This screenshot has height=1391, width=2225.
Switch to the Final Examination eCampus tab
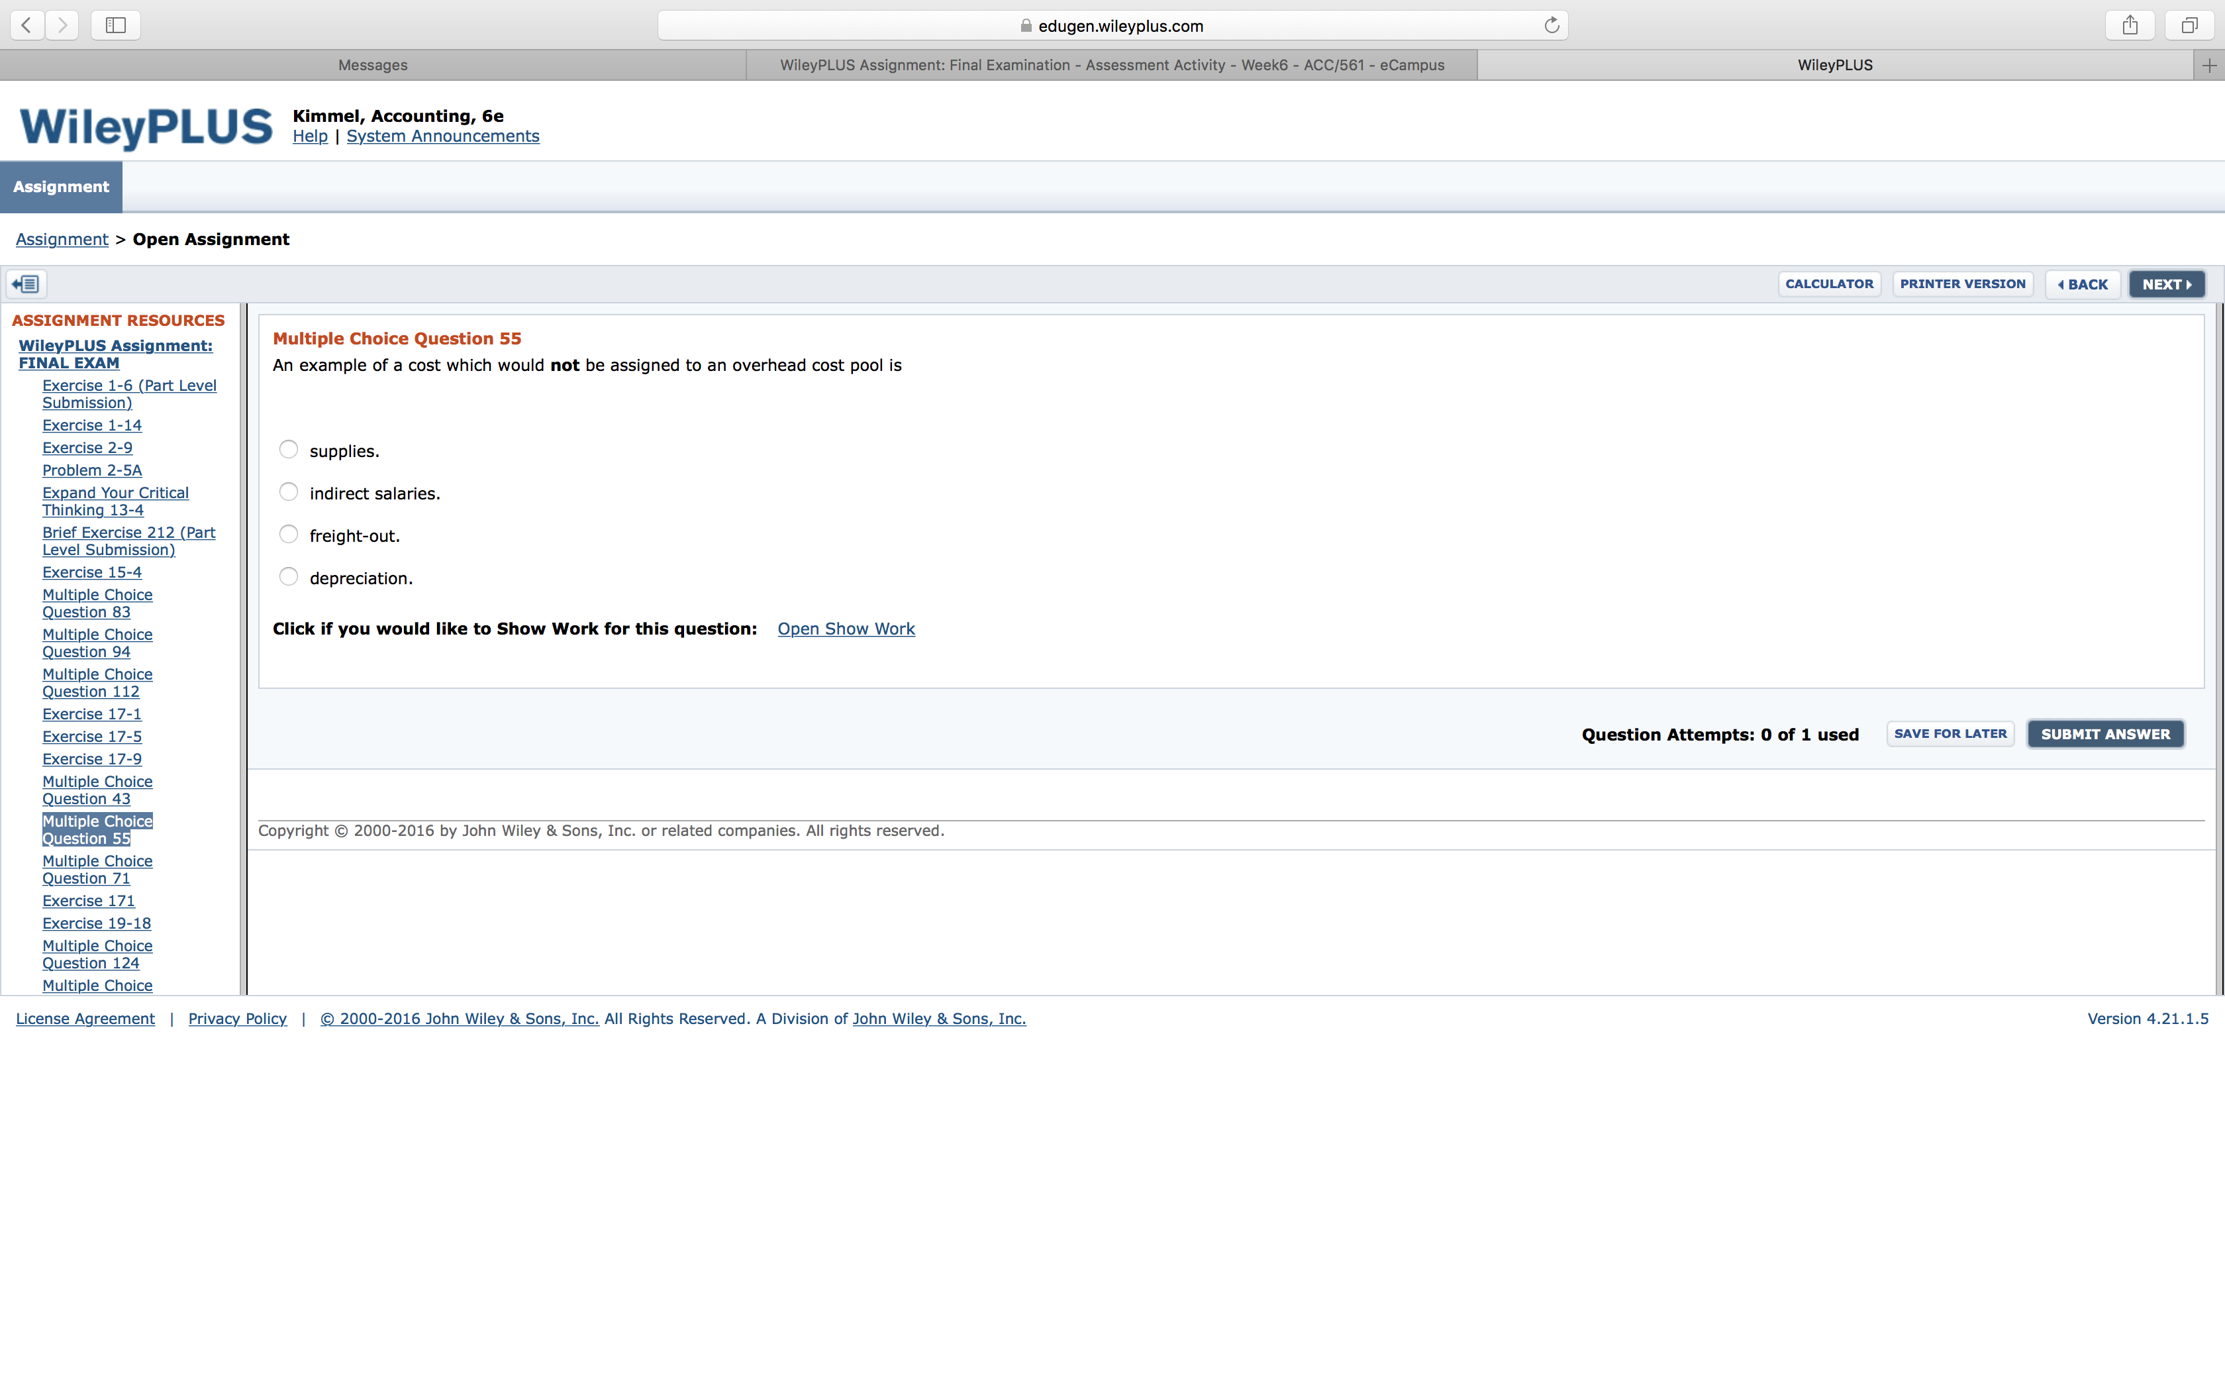(1112, 66)
